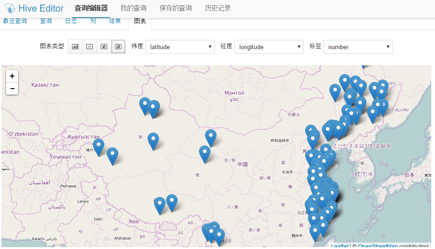Switch to the 最近查询 tab

(x=15, y=21)
